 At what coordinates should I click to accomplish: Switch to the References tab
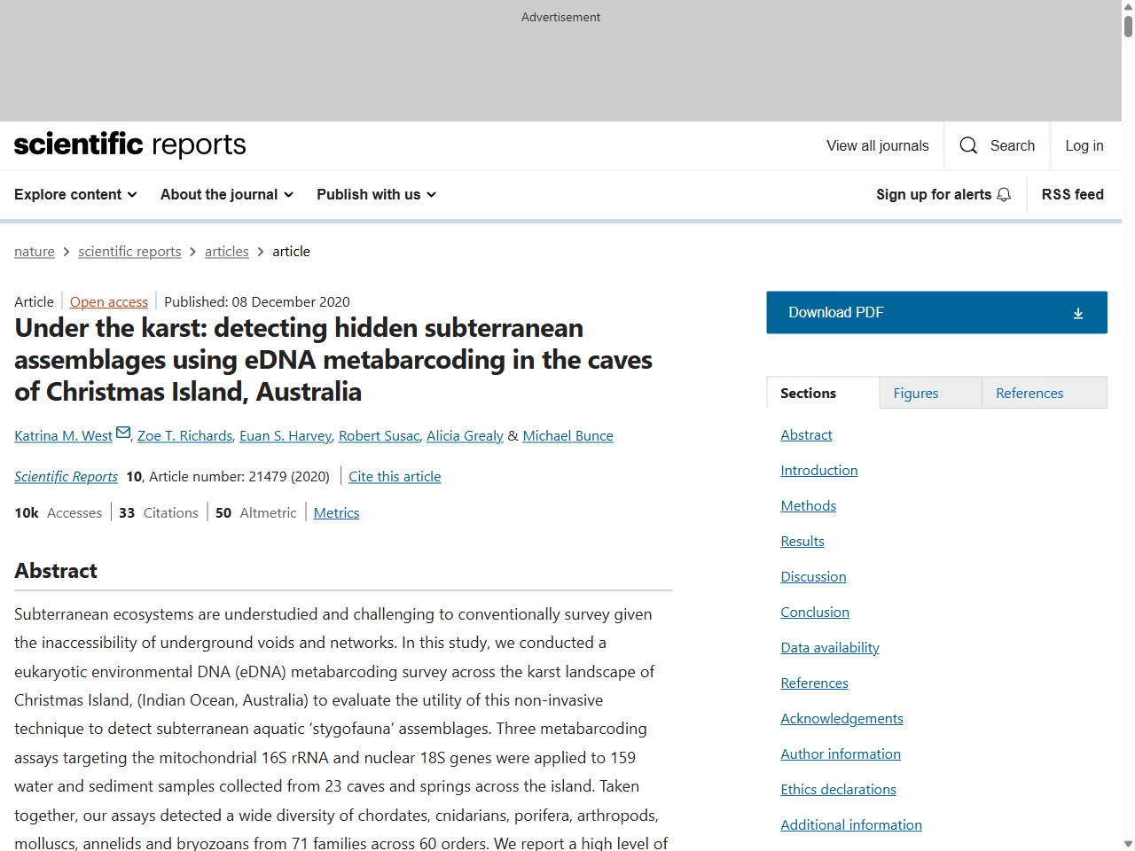point(1045,393)
